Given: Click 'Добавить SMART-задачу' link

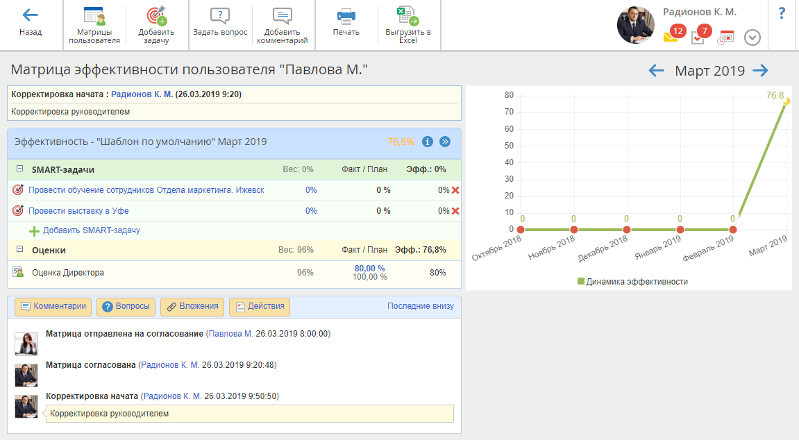Looking at the screenshot, I should pos(91,230).
